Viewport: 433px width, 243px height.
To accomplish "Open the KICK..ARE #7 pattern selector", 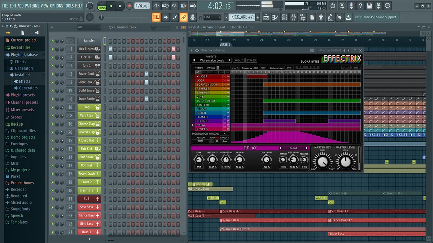I will [242, 17].
